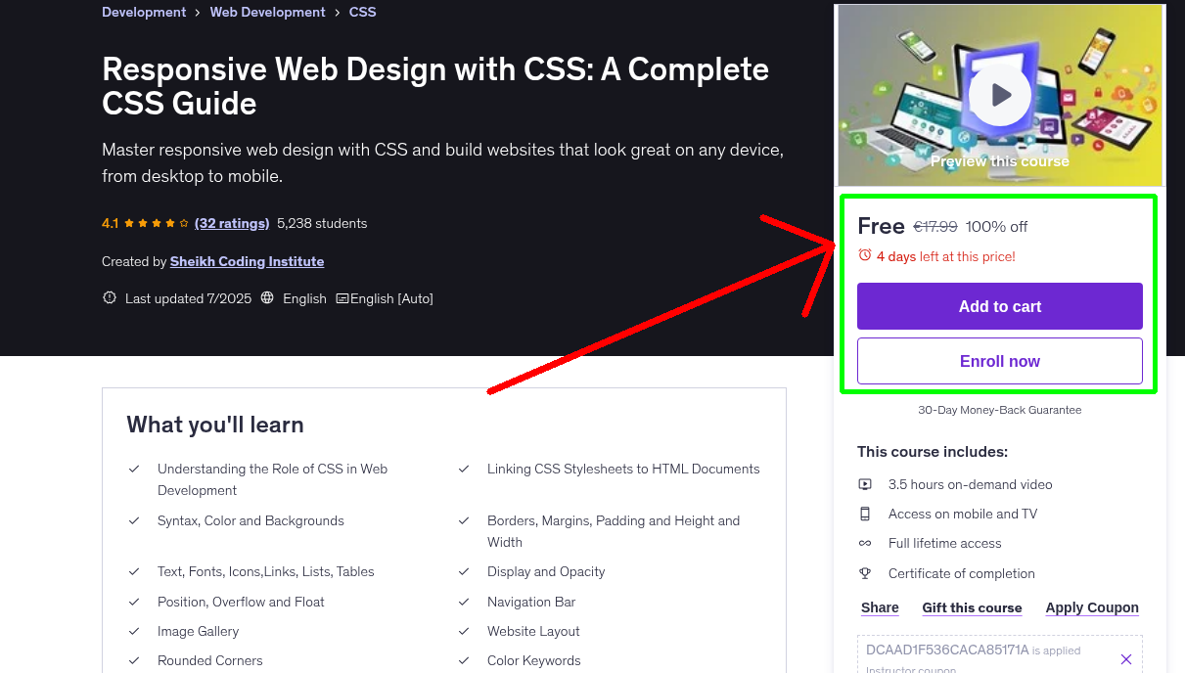
Task: Open "Gift this course"
Action: coord(972,607)
